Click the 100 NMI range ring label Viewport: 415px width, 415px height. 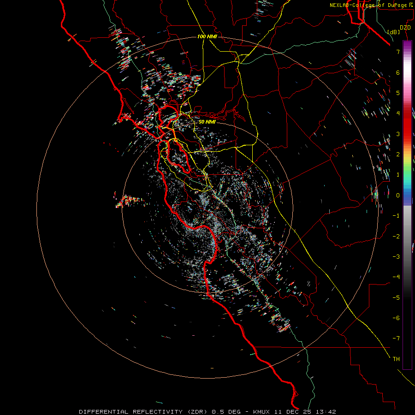click(x=207, y=36)
